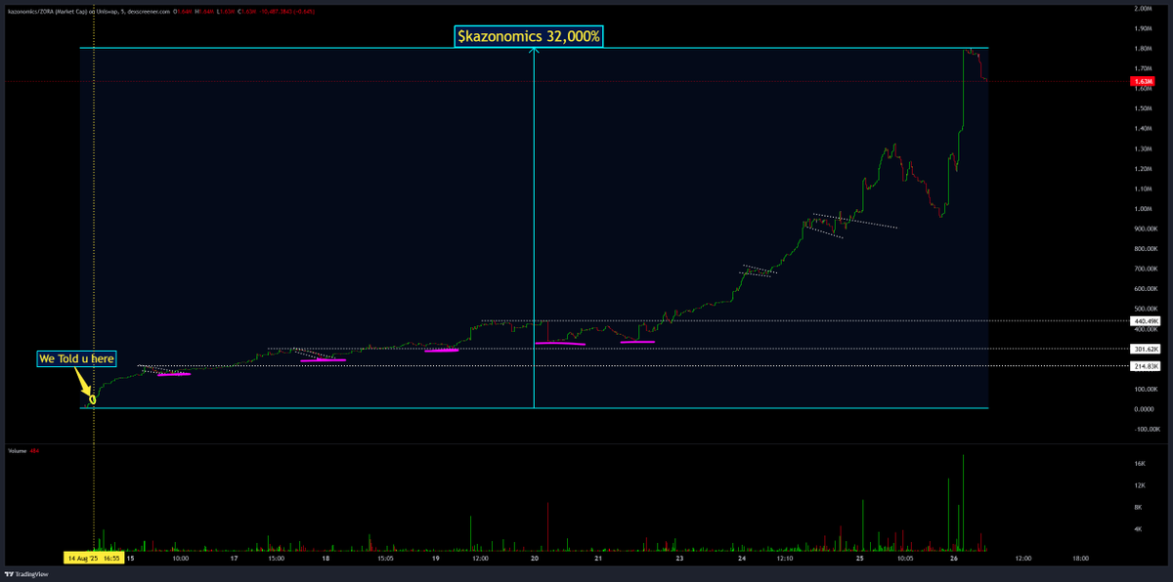Select the '14 Aug '25 16:55' date label
The width and height of the screenshot is (1173, 582).
pyautogui.click(x=94, y=560)
